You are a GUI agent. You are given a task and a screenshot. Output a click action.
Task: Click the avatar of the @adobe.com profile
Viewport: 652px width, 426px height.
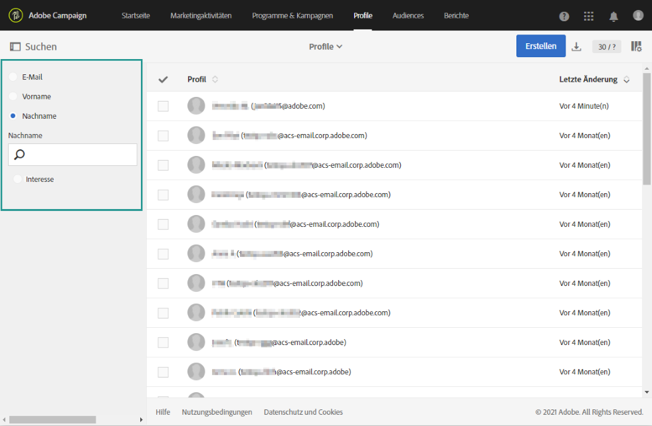click(196, 106)
